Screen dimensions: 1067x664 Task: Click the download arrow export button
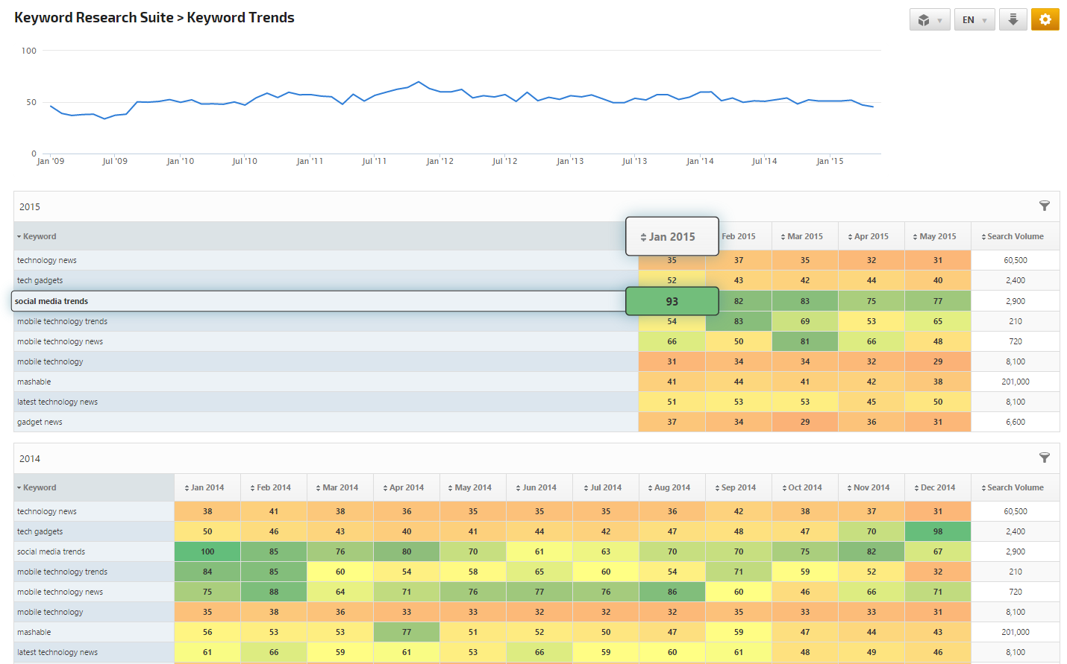1013,20
